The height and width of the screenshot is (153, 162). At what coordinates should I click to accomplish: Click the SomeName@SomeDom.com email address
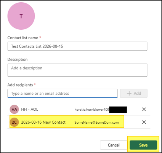point(96,123)
